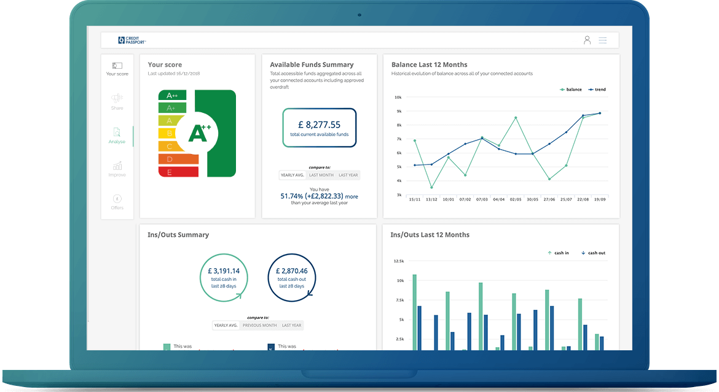Viewport: 719px width, 392px height.
Task: Click the total cash in circle
Action: pos(224,277)
